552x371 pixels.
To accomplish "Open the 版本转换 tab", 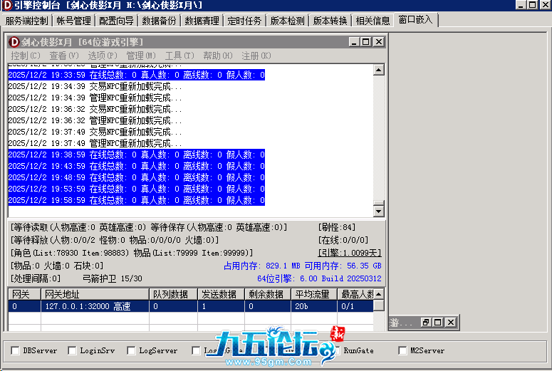I will click(330, 21).
